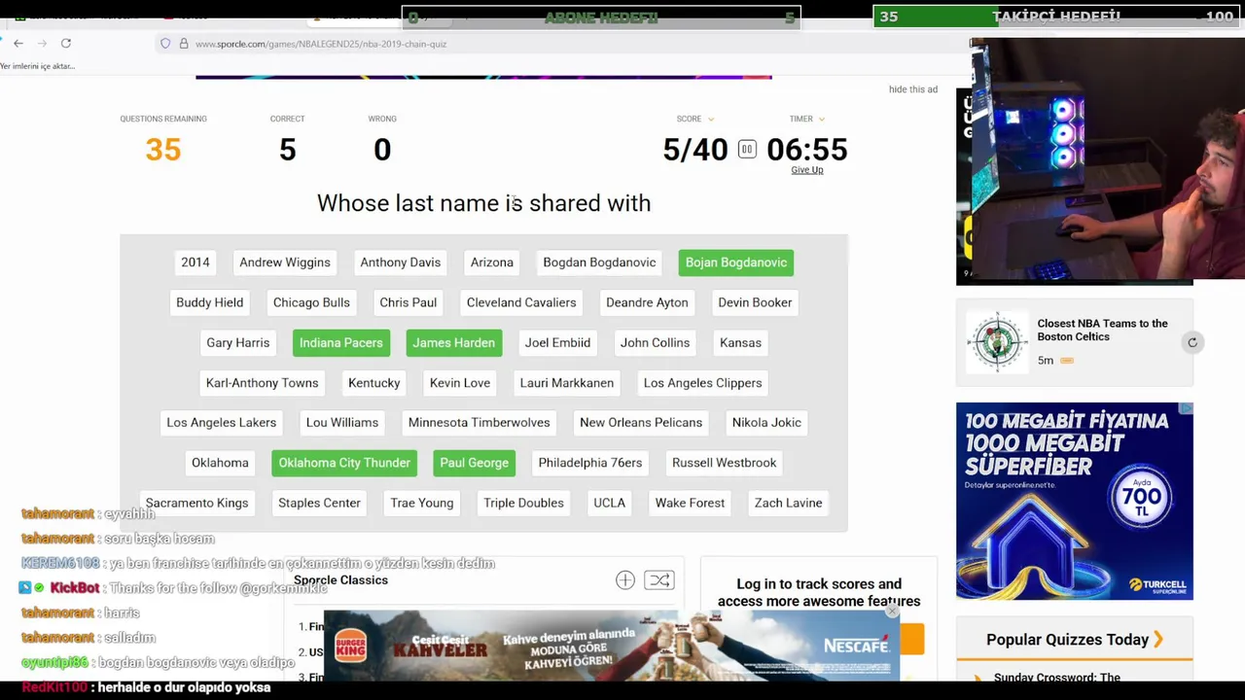This screenshot has width=1245, height=700.
Task: Click the shield icon in address bar
Action: [165, 44]
